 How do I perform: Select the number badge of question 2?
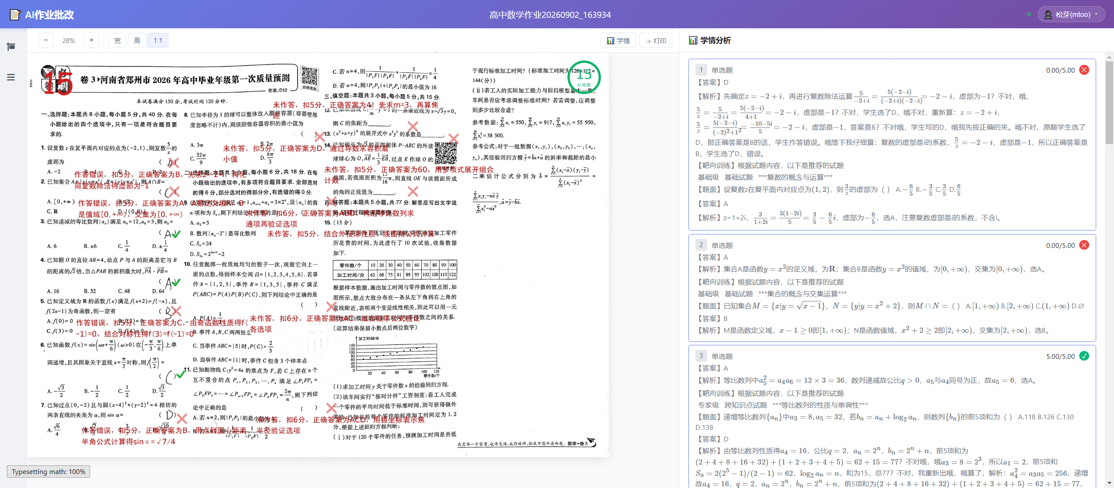click(701, 245)
